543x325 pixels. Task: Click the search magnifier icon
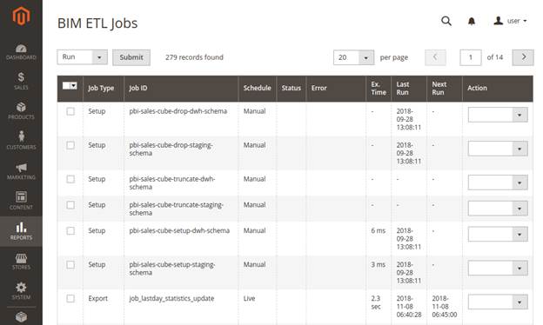click(446, 21)
